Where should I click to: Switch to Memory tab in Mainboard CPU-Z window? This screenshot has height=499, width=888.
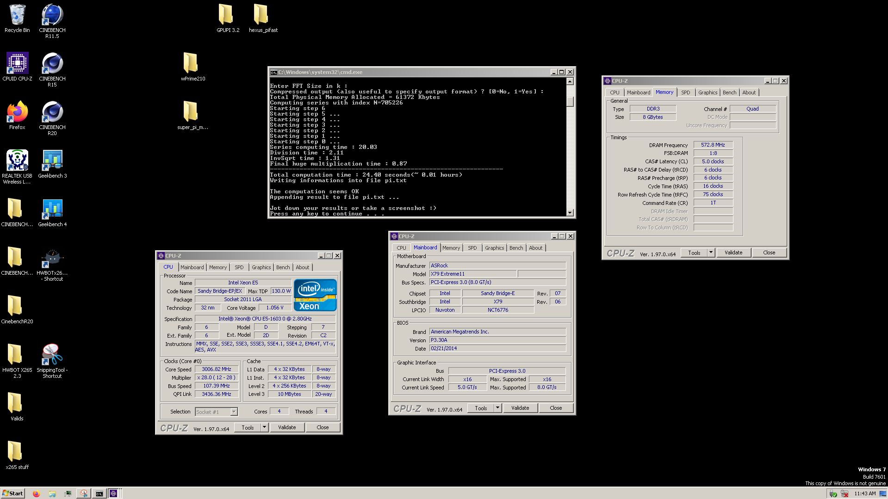[x=451, y=248]
